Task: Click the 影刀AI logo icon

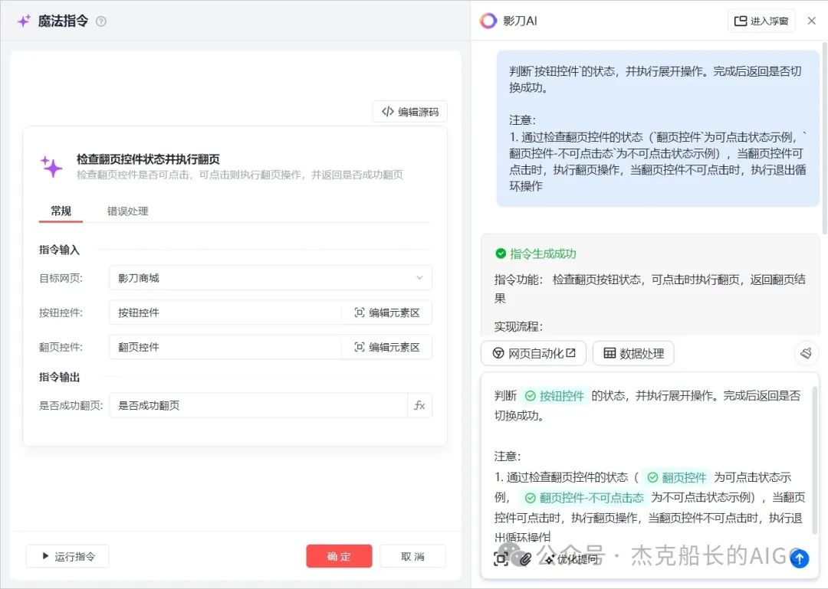Action: point(488,21)
